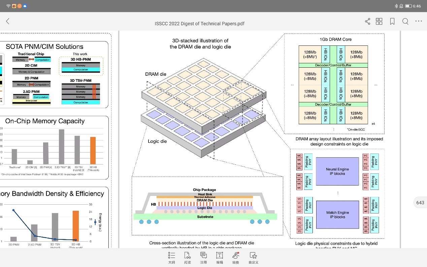Screen dimensions: 427x267
Task: Tap the "Heat Sink" label
Action: point(204,194)
